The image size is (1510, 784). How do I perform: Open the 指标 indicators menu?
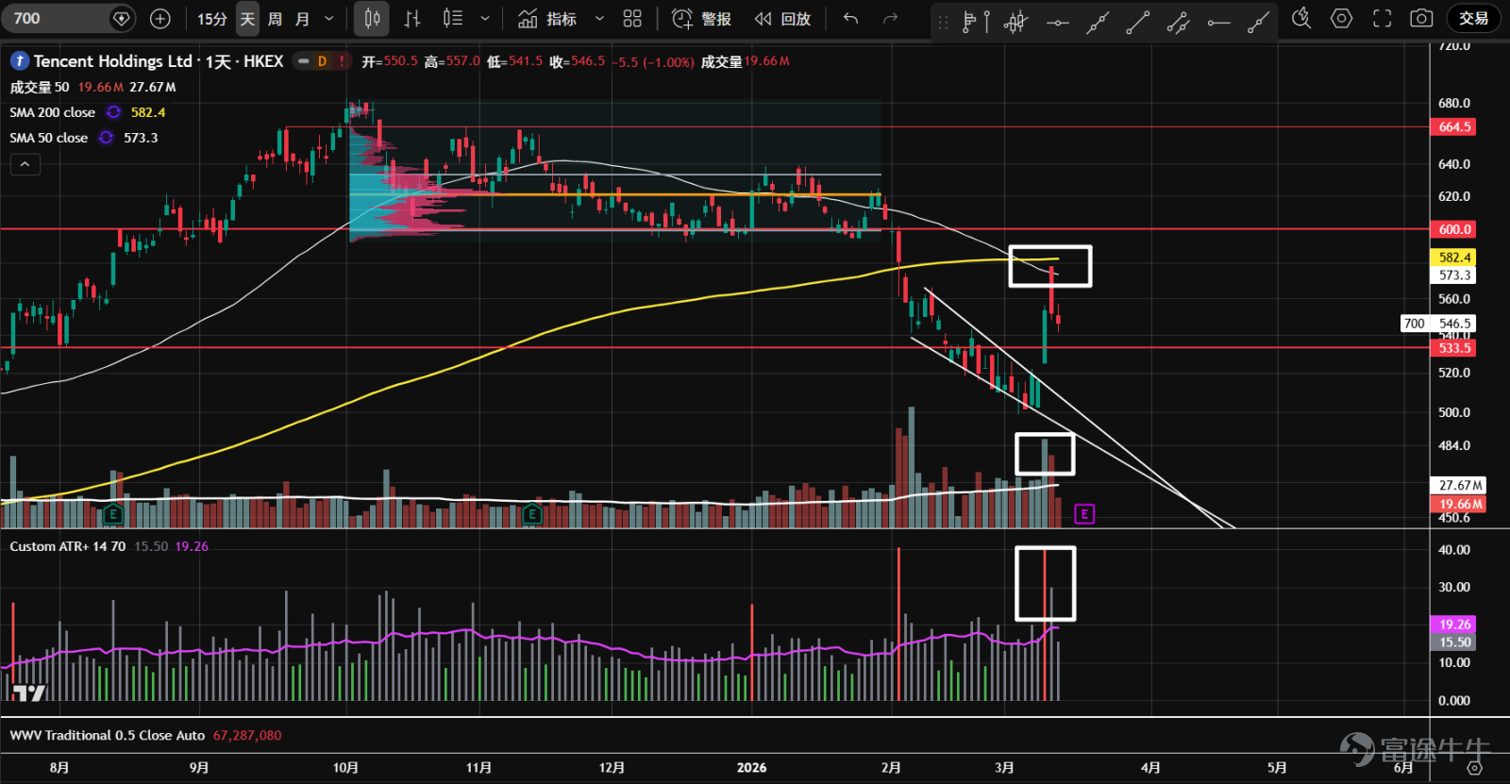[547, 19]
